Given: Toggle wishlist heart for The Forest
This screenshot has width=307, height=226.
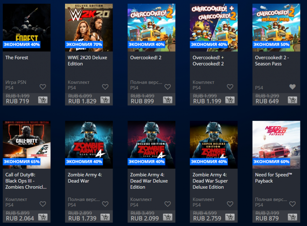Looking at the screenshot, I should [43, 87].
